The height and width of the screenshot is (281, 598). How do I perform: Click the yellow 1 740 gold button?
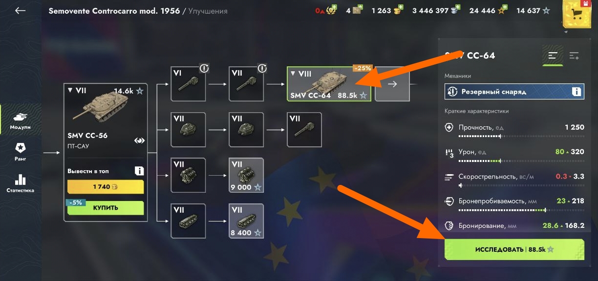click(x=106, y=187)
